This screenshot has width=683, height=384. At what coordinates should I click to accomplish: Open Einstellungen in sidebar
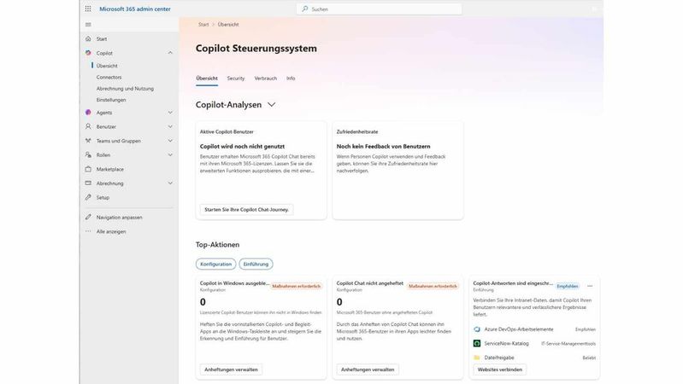tap(111, 100)
